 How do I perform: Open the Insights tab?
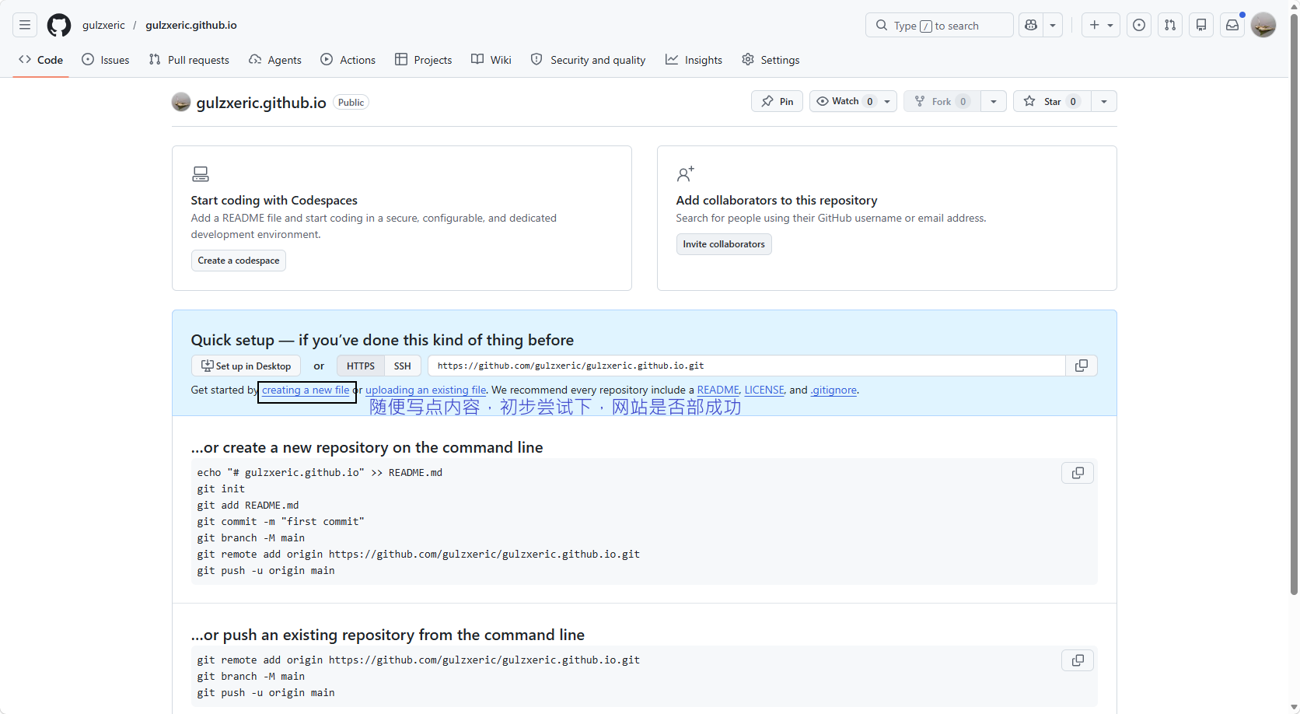[x=694, y=60]
